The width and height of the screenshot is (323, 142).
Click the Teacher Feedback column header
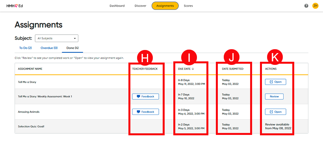tap(145, 69)
